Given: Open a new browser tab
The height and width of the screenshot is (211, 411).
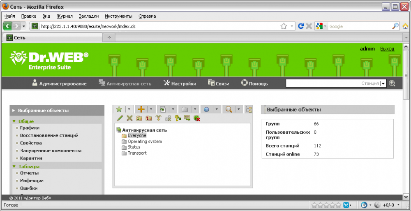Looking at the screenshot, I should tap(110, 38).
